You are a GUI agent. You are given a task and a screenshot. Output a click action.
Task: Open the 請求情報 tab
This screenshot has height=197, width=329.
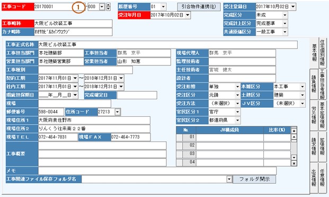pyautogui.click(x=314, y=146)
